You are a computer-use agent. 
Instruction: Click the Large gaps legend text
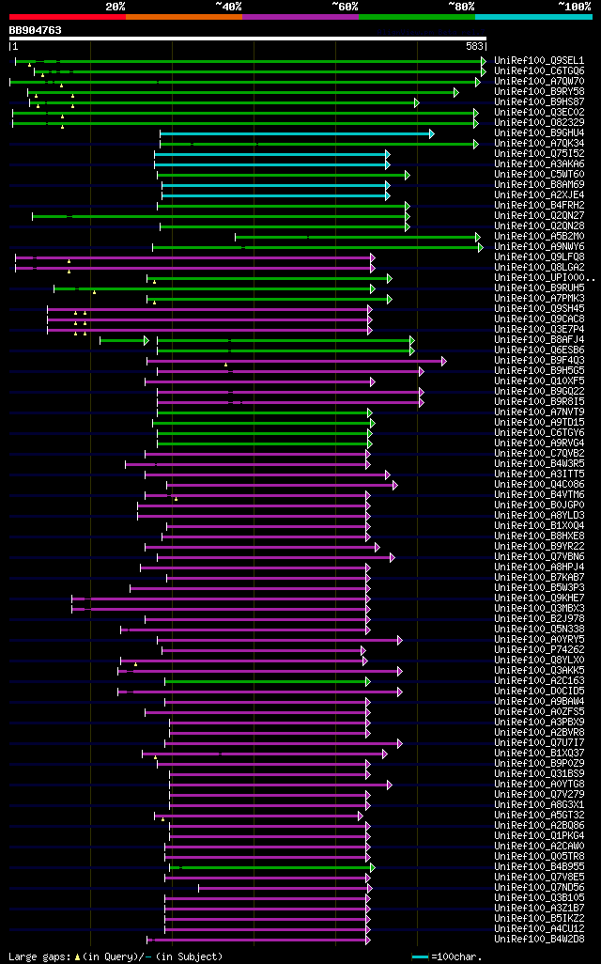coord(116,956)
